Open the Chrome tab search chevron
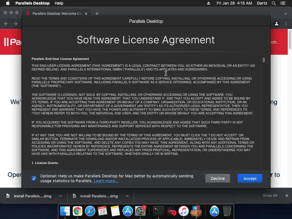 (286, 14)
